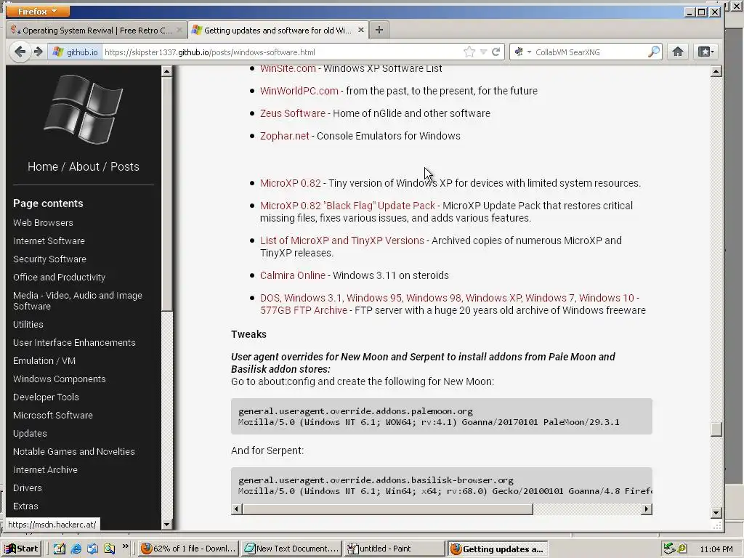Screen dimensions: 744x558
Task: Jump to Developer Tools section
Action: pyautogui.click(x=46, y=397)
